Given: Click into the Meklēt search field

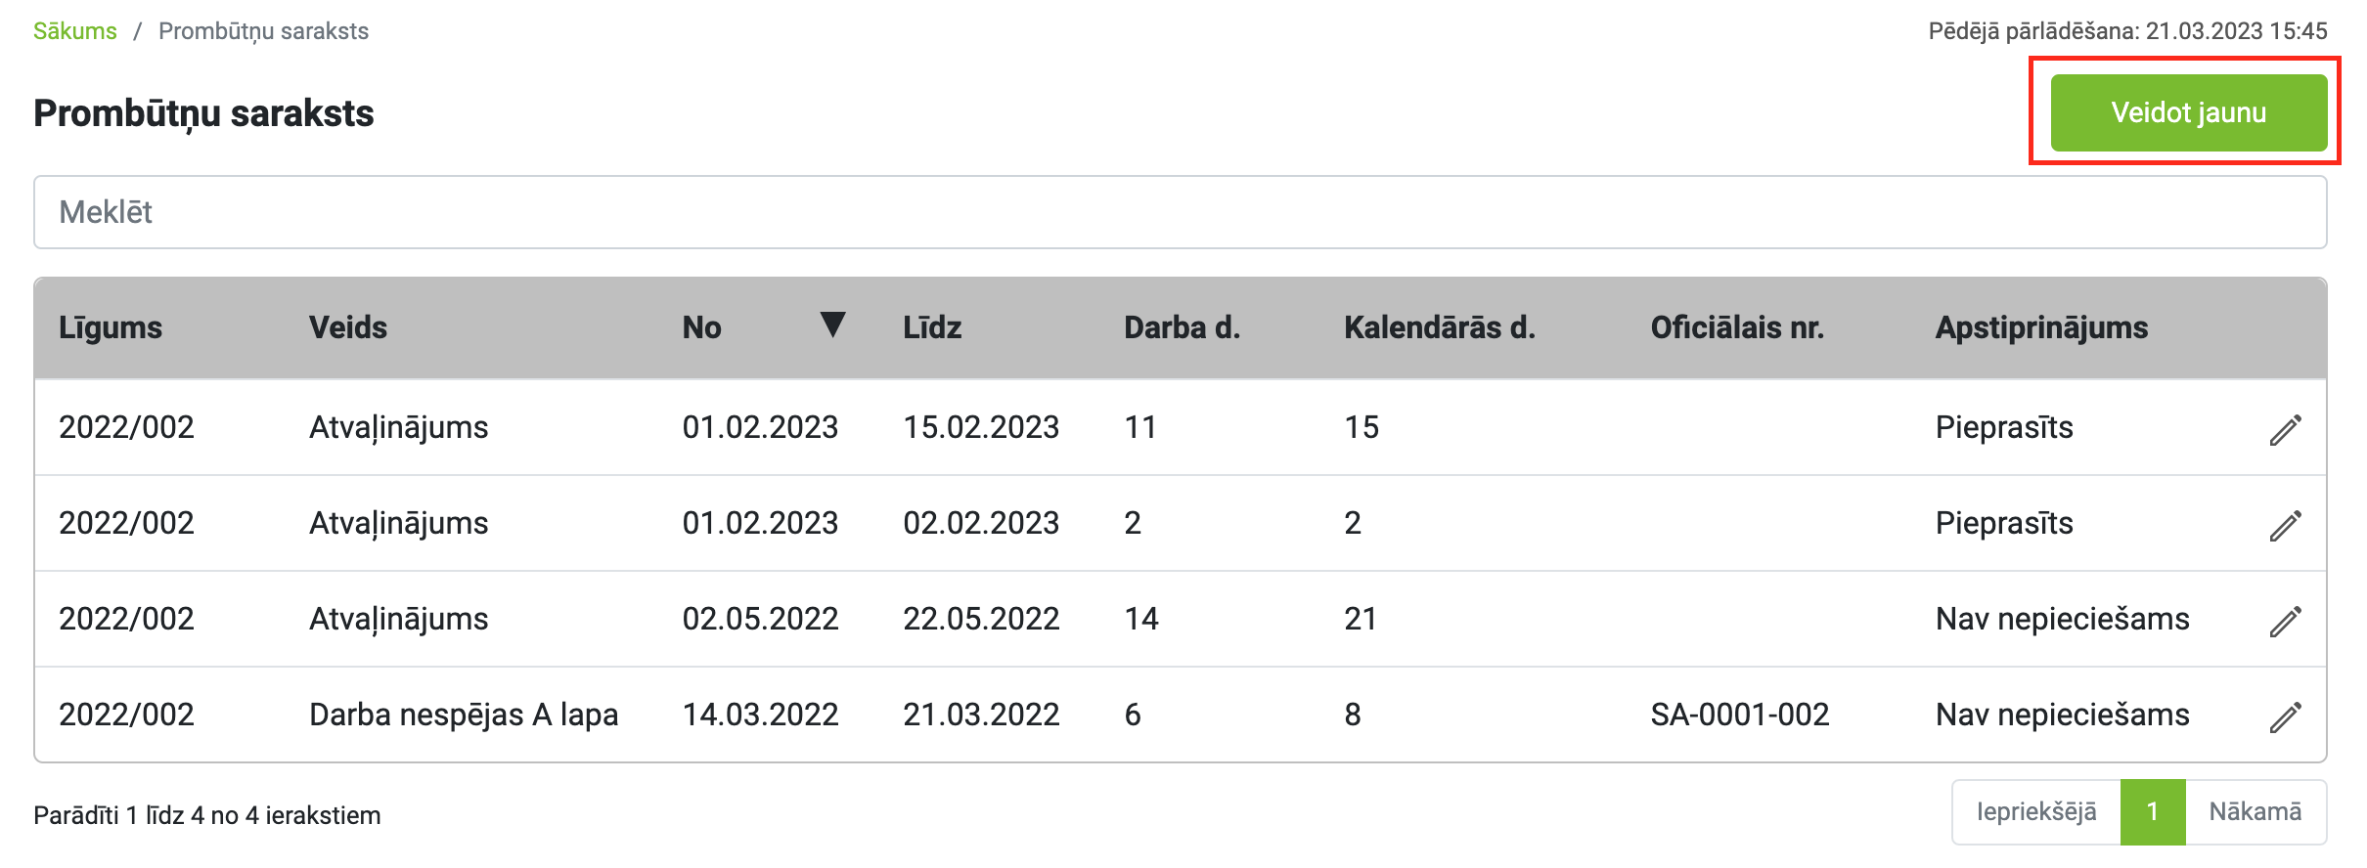Looking at the screenshot, I should coord(1180,212).
